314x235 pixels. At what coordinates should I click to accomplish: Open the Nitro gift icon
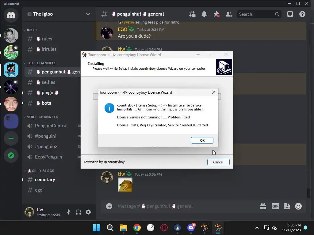click(x=263, y=206)
